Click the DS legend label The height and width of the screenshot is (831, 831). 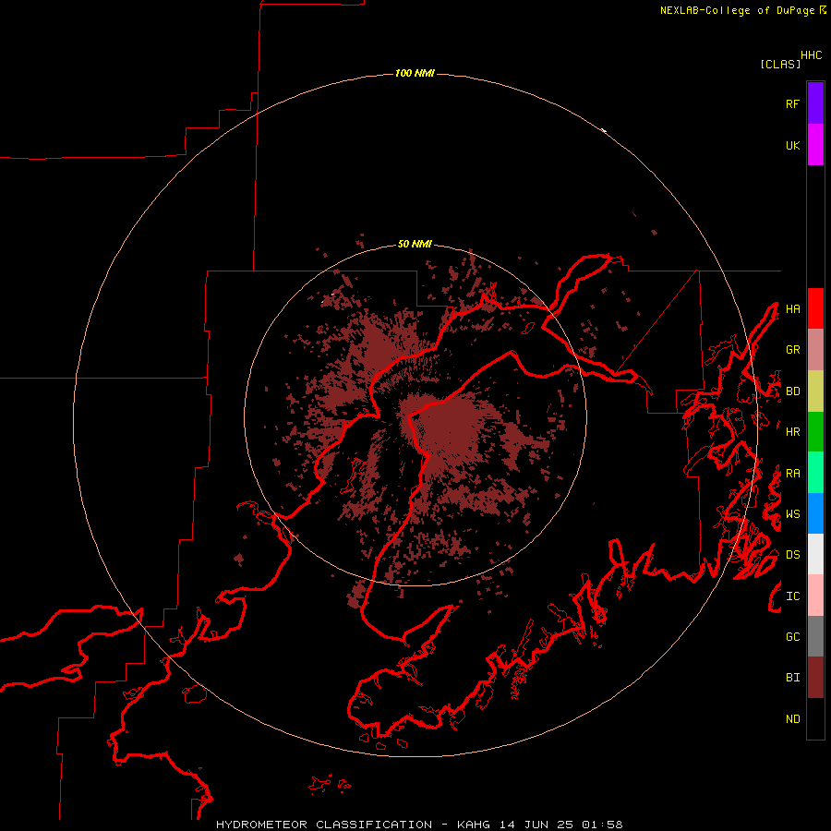[792, 555]
